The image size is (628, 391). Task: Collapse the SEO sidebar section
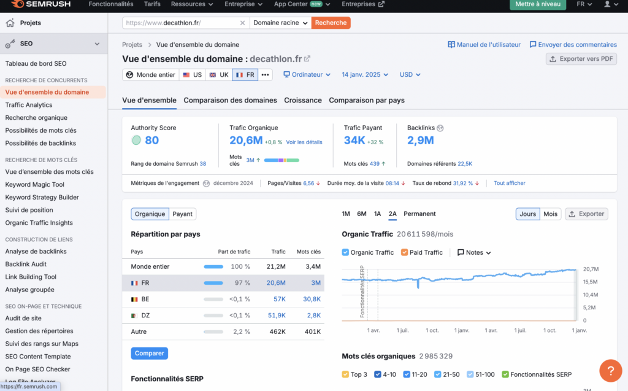click(97, 44)
